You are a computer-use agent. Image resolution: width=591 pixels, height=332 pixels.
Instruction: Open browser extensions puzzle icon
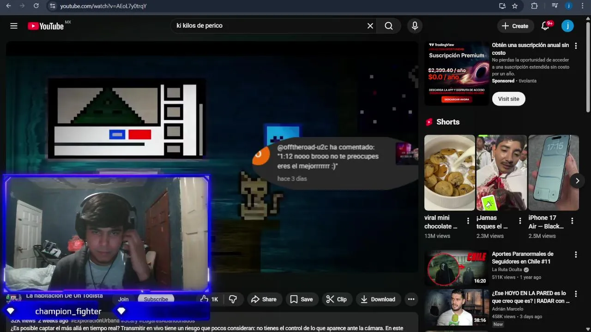(x=534, y=6)
